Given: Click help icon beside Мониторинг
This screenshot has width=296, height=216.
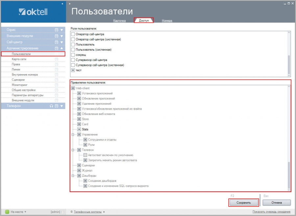Looking at the screenshot, I should (57, 85).
